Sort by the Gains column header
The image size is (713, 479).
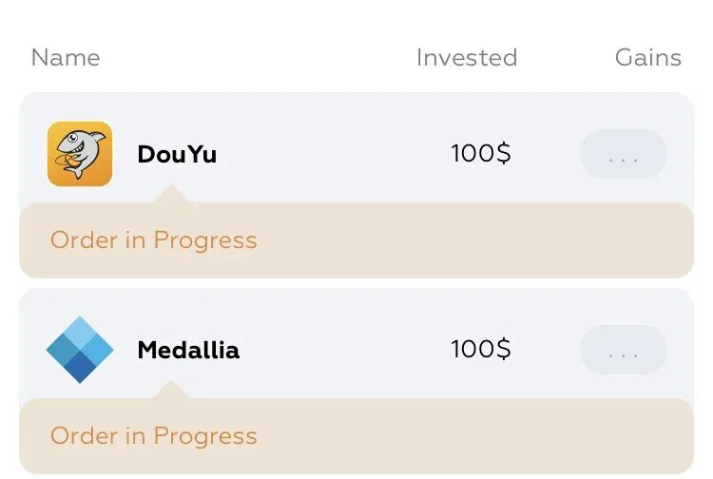pos(648,58)
